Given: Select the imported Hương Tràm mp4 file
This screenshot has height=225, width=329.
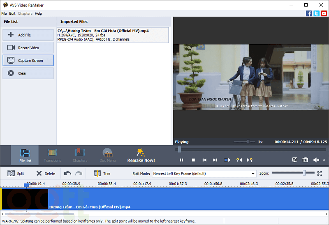Looking at the screenshot, I should coord(113,35).
